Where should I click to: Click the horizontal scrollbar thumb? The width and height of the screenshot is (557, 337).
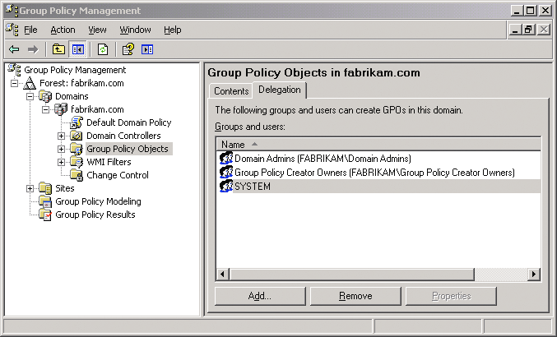(351, 274)
